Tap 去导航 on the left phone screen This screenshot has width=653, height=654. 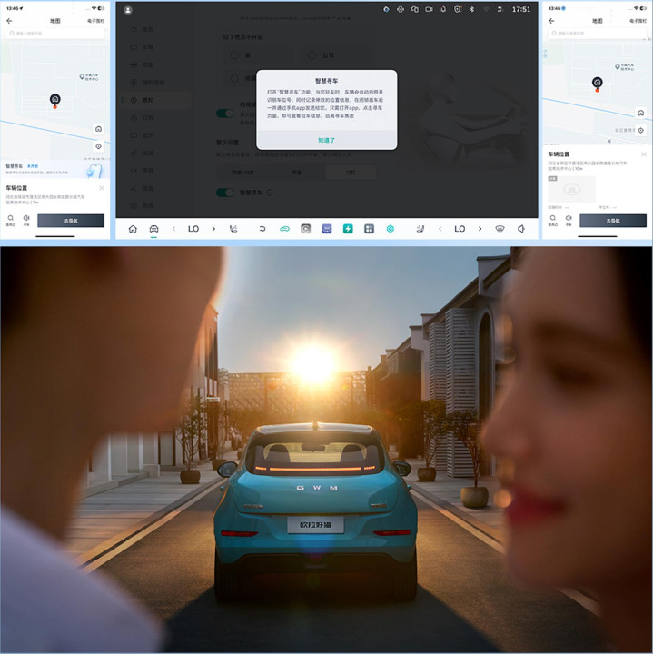(x=71, y=221)
